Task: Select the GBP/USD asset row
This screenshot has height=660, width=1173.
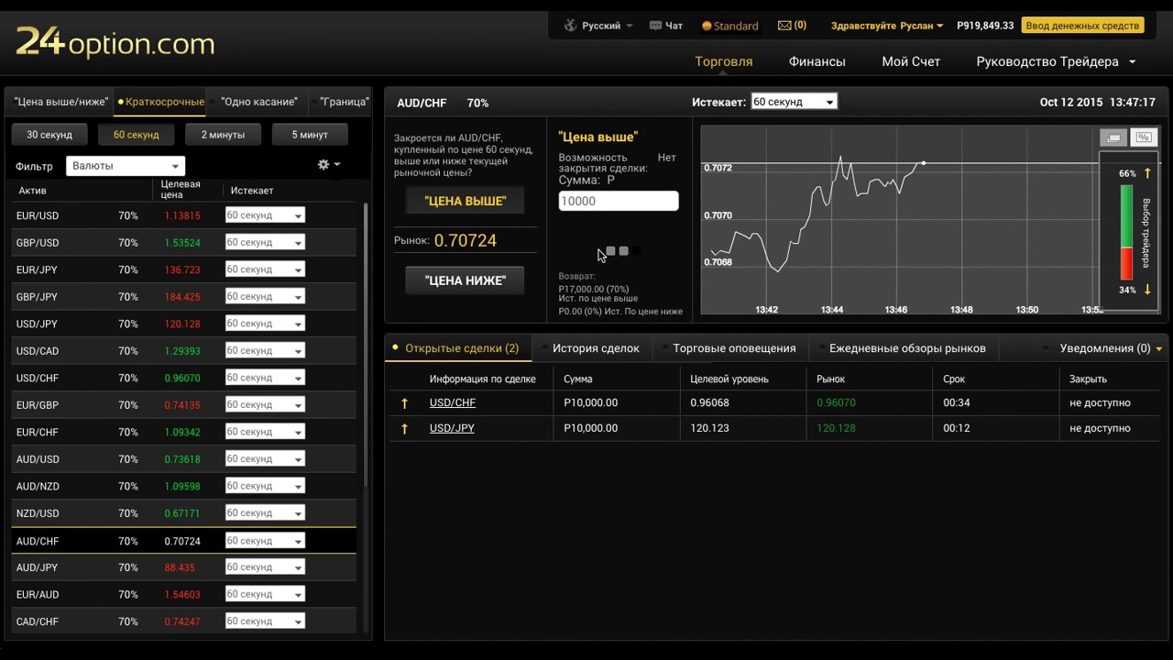Action: coord(183,243)
